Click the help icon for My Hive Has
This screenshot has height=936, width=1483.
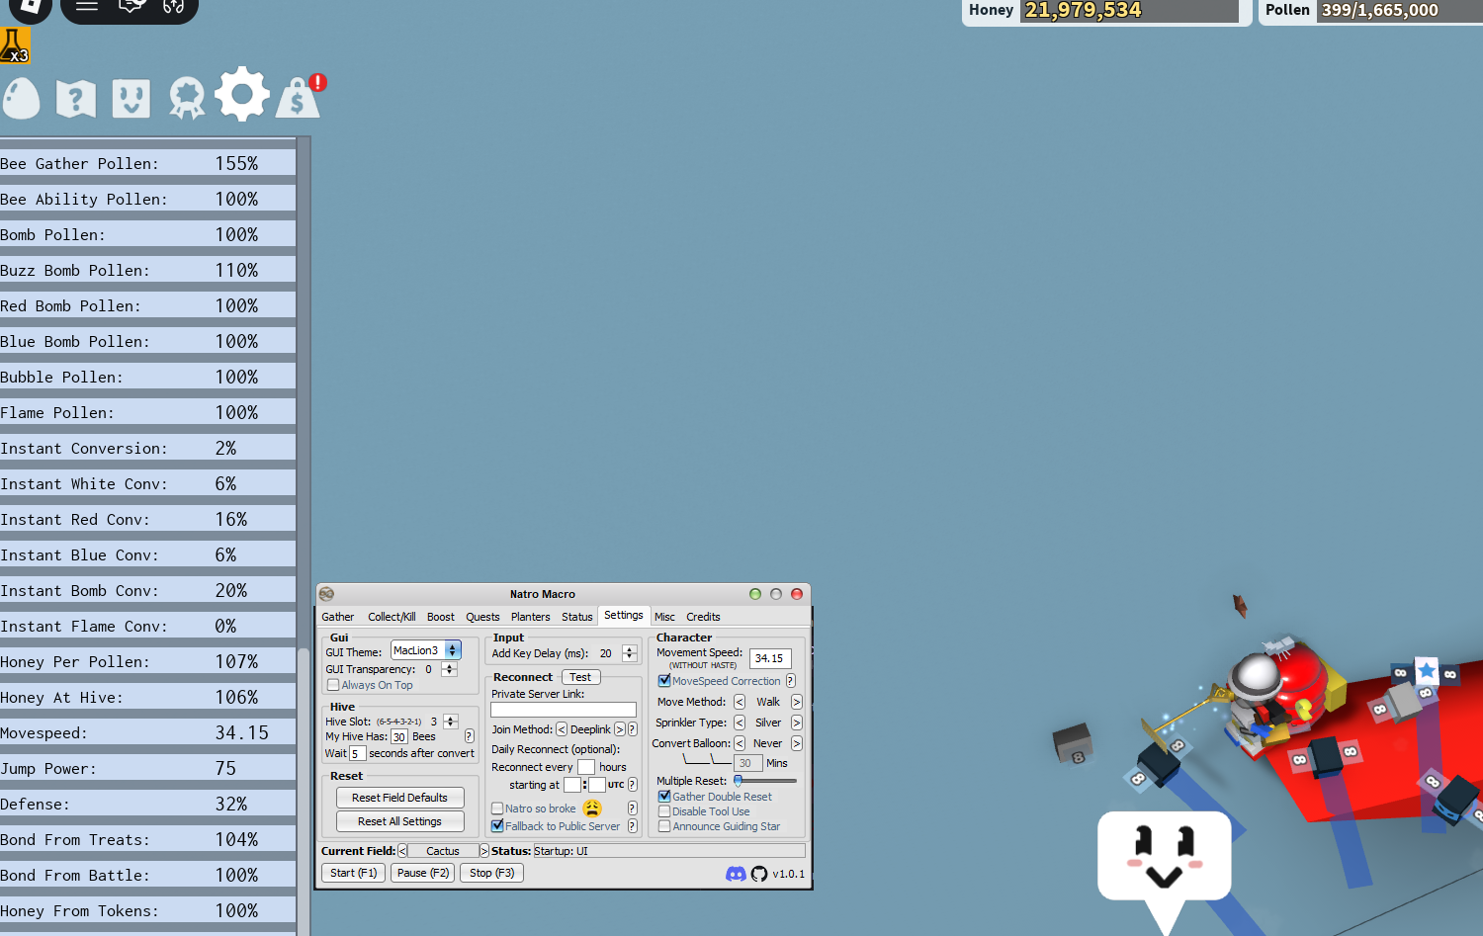pos(470,736)
